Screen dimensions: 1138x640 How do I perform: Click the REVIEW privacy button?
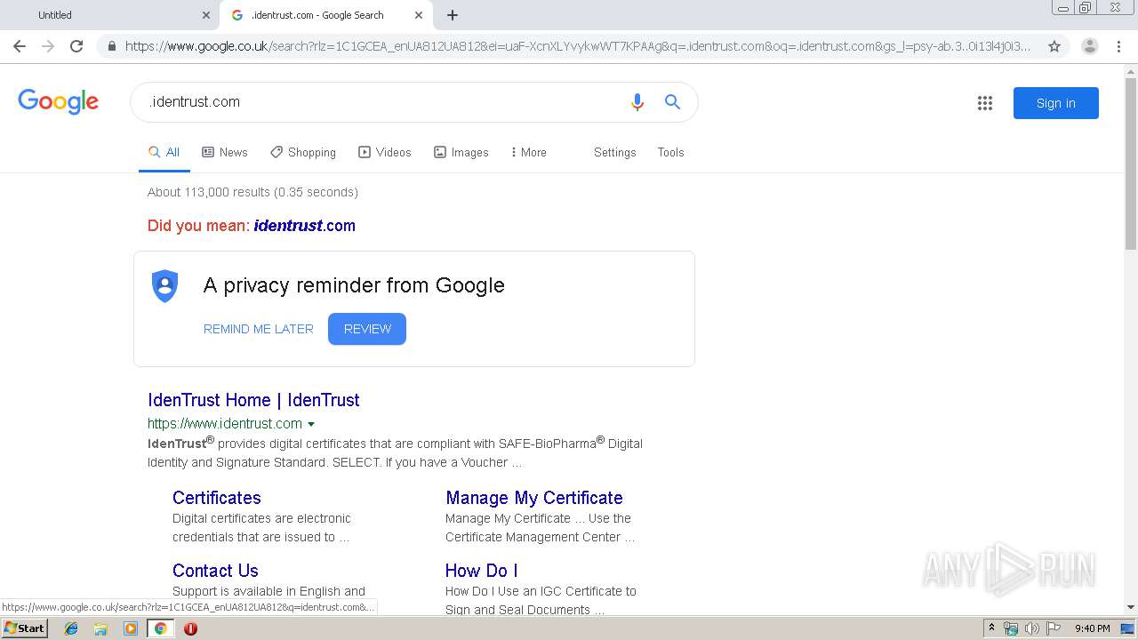(367, 329)
